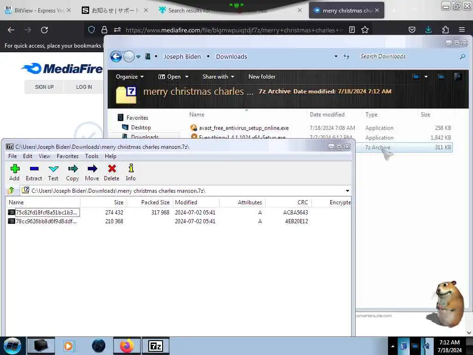
Task: Select Favorites in Explorer navigation pane
Action: (137, 118)
